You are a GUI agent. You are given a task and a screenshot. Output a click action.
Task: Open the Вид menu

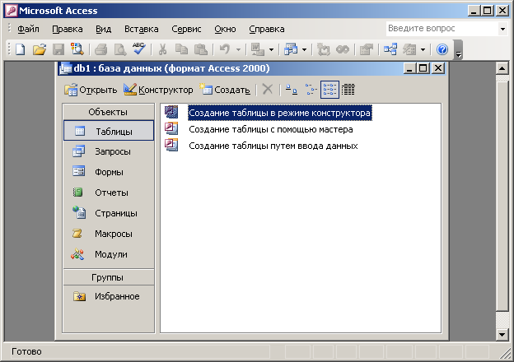pyautogui.click(x=103, y=29)
